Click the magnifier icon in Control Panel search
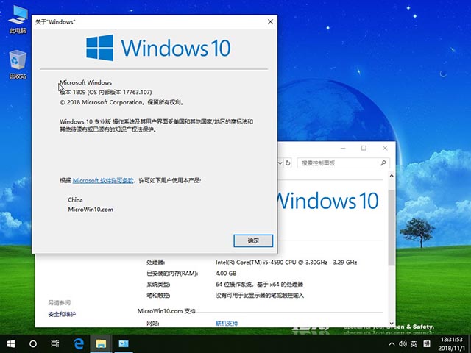The width and height of the screenshot is (471, 353). pyautogui.click(x=383, y=163)
